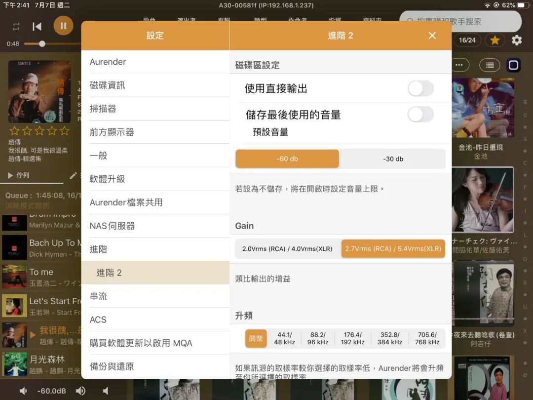533x400 pixels.
Task: Tap the star favorites icon
Action: click(495, 40)
